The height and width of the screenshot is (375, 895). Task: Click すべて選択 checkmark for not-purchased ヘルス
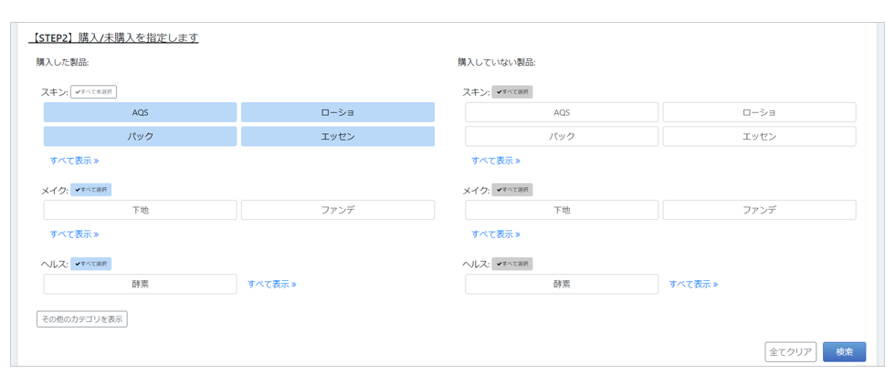tap(512, 264)
